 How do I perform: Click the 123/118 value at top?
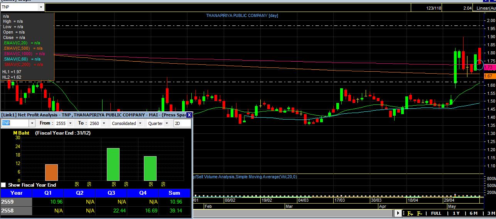(x=434, y=8)
